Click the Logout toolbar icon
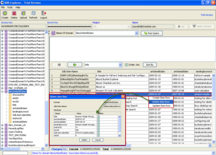This screenshot has height=155, width=216. pos(44,13)
